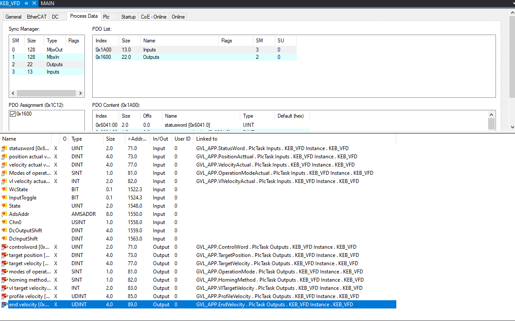Click the profile velocity output icon
The height and width of the screenshot is (321, 515).
(x=5, y=296)
